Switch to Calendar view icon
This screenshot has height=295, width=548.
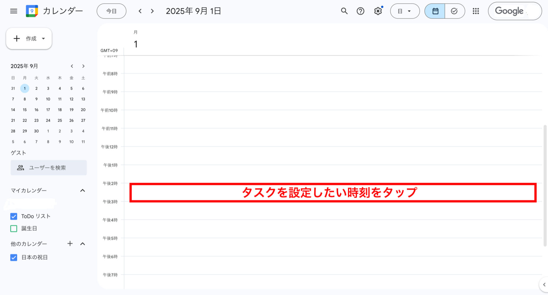point(435,11)
